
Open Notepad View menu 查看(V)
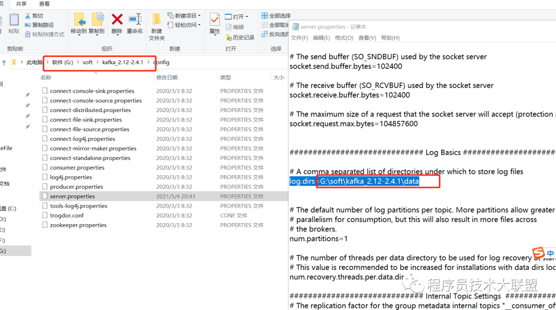(367, 38)
